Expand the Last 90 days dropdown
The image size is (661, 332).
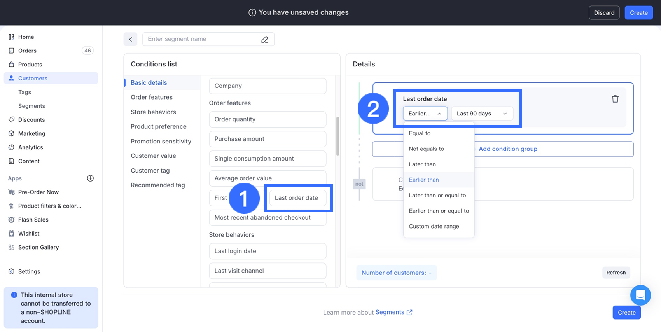[x=482, y=114]
